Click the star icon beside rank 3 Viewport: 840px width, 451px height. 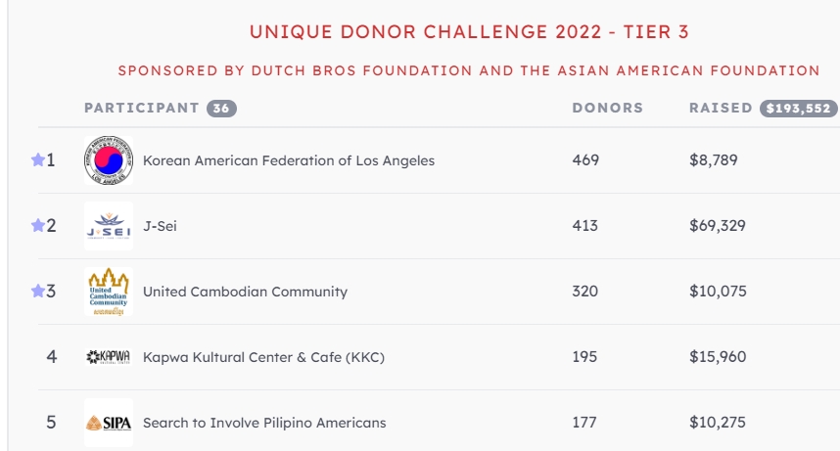pos(37,291)
